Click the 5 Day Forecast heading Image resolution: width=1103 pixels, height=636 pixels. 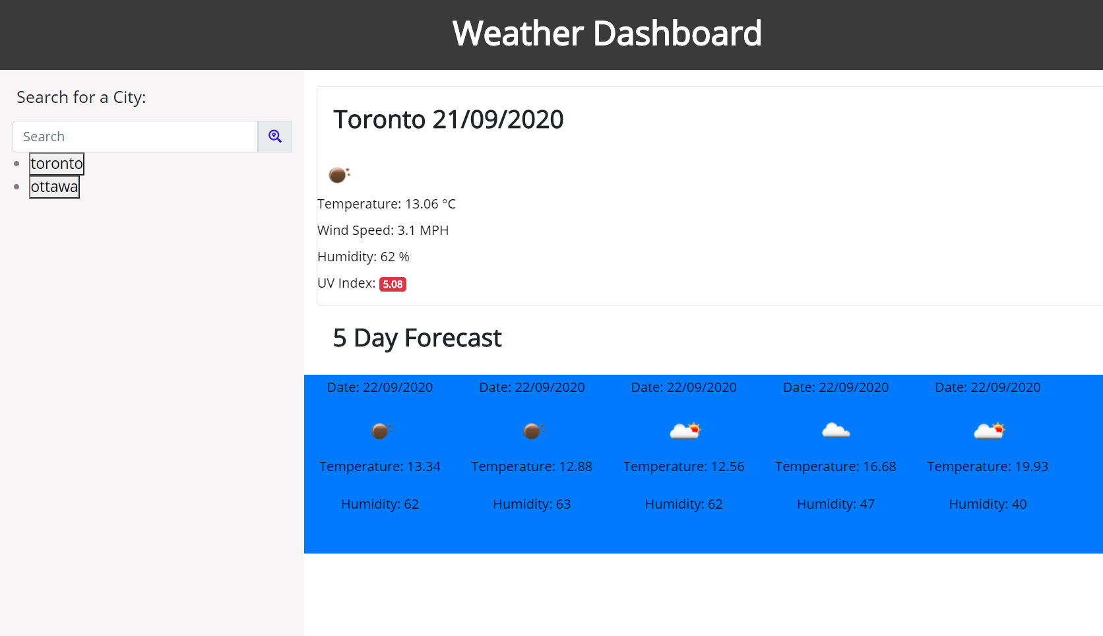coord(416,338)
